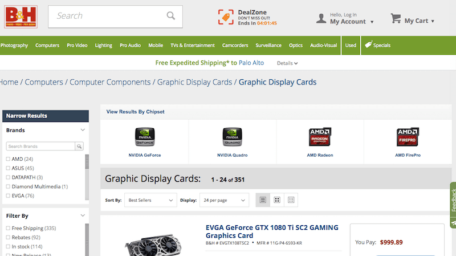Click the B&H logo

pos(21,17)
